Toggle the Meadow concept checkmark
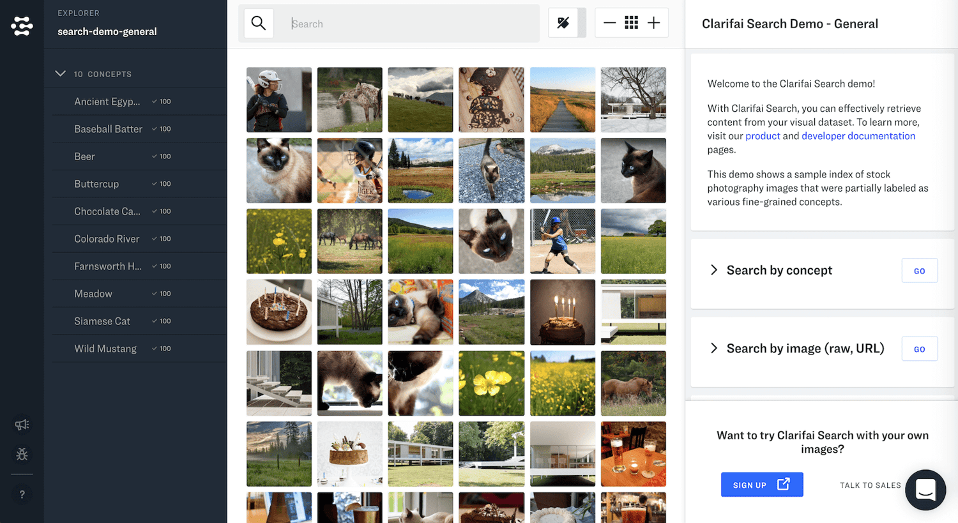958x523 pixels. pyautogui.click(x=155, y=294)
